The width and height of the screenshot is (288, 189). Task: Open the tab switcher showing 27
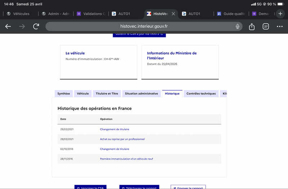[266, 26]
